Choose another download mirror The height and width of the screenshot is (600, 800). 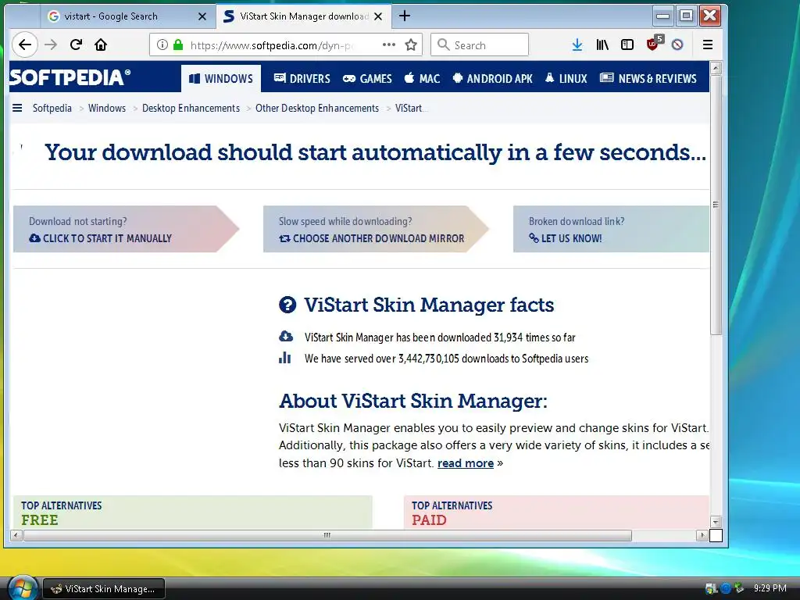tap(372, 238)
